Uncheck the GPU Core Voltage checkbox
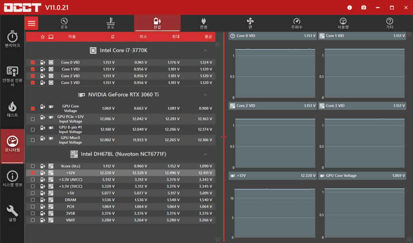This screenshot has width=413, height=243. pyautogui.click(x=32, y=108)
